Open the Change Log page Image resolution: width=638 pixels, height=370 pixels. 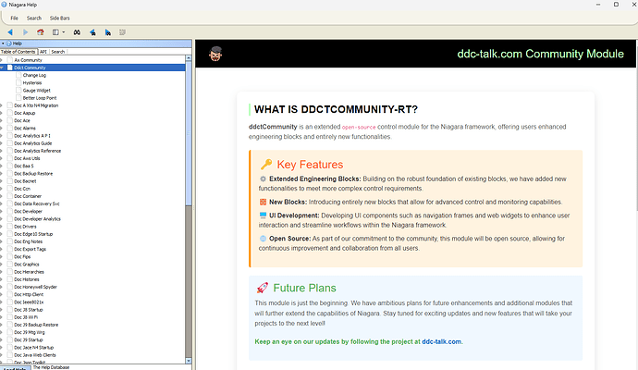(34, 75)
